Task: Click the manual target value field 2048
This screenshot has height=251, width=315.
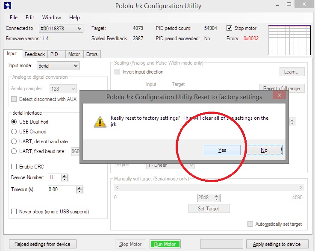Action: [x=206, y=198]
